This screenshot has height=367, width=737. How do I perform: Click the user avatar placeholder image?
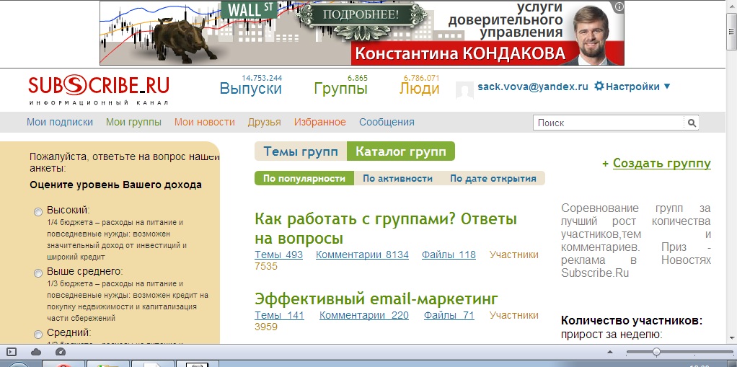coord(464,89)
